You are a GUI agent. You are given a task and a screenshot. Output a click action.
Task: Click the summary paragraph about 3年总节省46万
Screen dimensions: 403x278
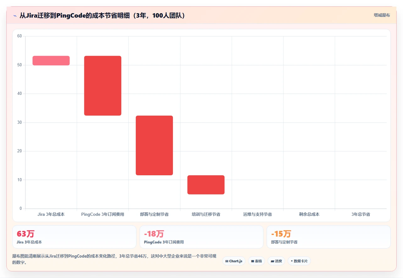pyautogui.click(x=114, y=259)
